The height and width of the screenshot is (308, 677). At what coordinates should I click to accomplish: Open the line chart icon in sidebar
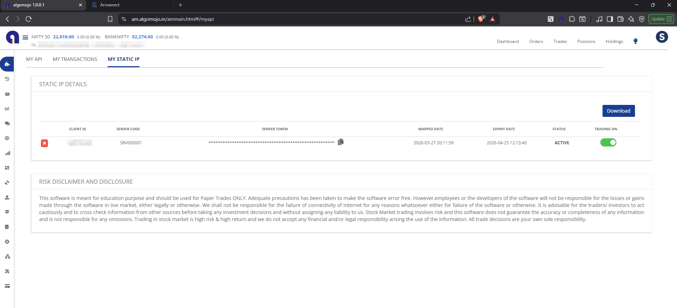point(7,109)
